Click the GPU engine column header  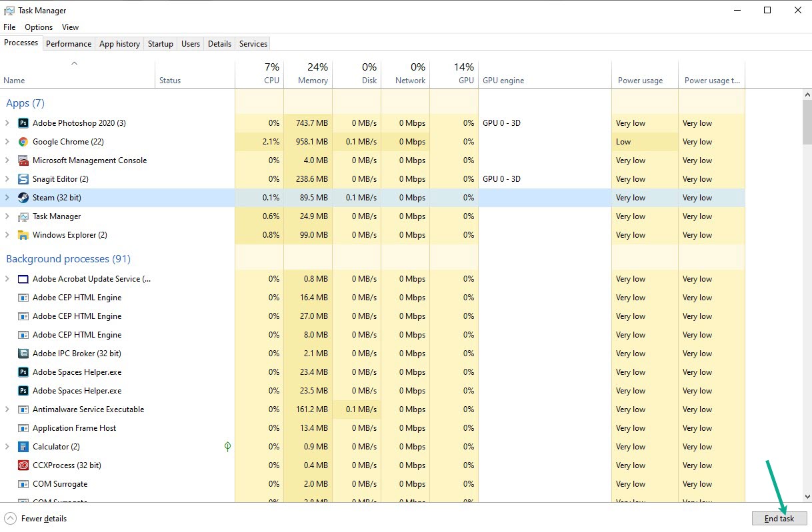coord(545,75)
